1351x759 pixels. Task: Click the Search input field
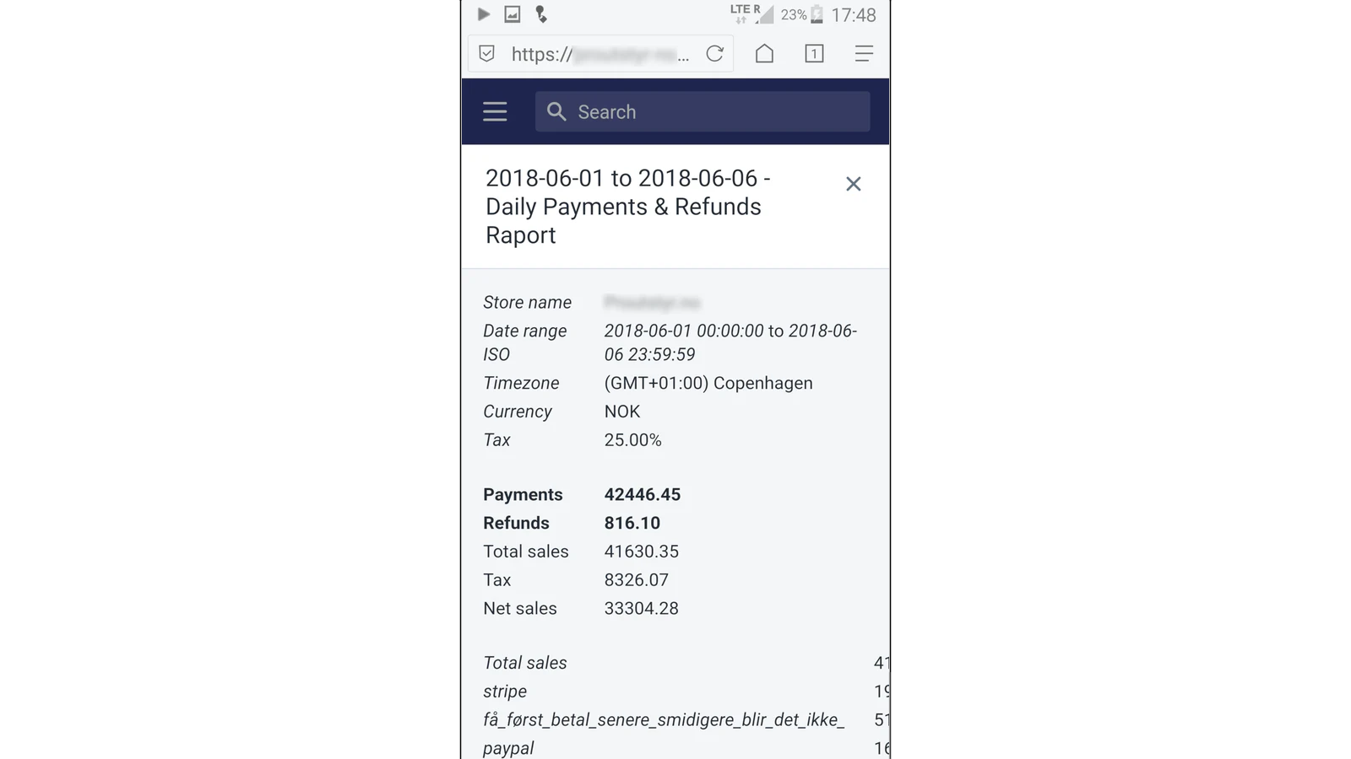(x=703, y=111)
